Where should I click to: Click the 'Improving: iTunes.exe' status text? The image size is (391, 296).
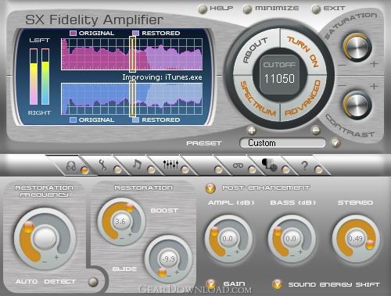pos(162,77)
